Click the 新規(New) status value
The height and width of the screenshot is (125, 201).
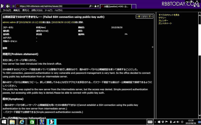[x=41, y=27]
